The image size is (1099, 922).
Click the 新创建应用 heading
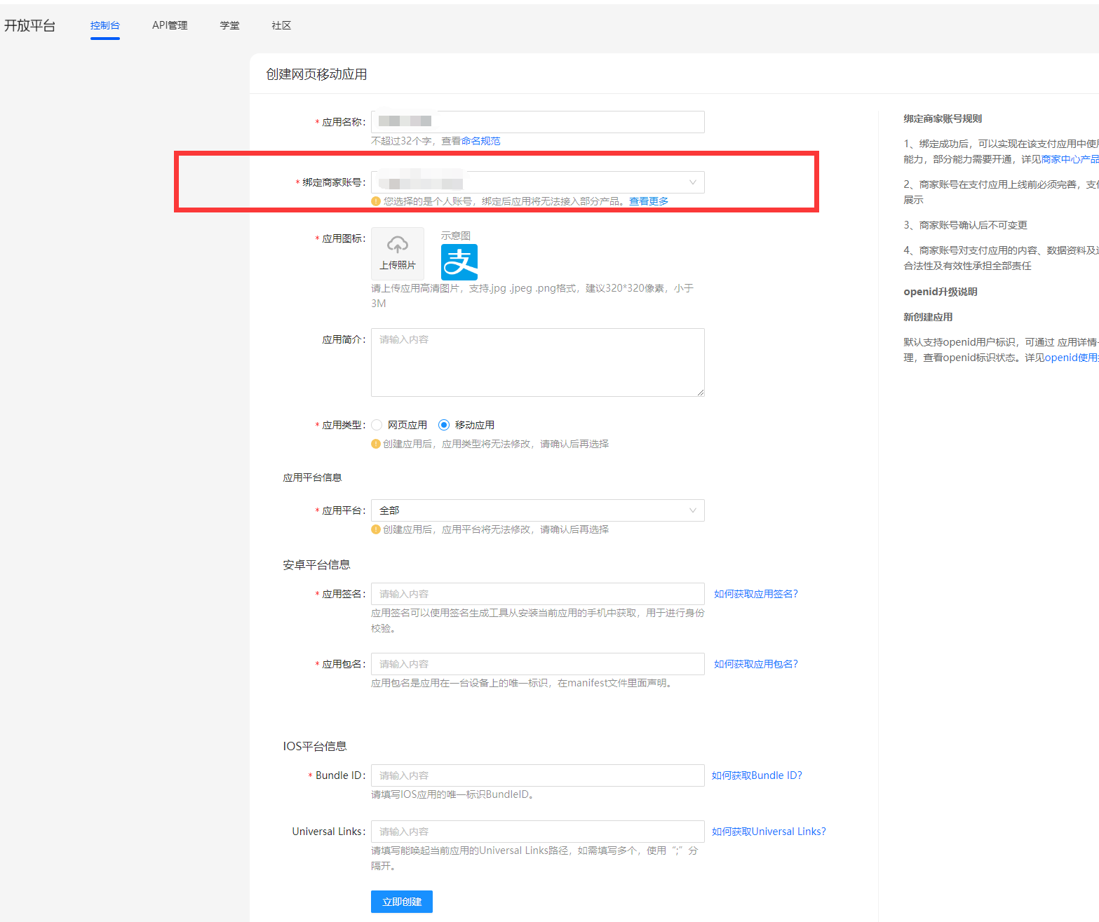(928, 317)
